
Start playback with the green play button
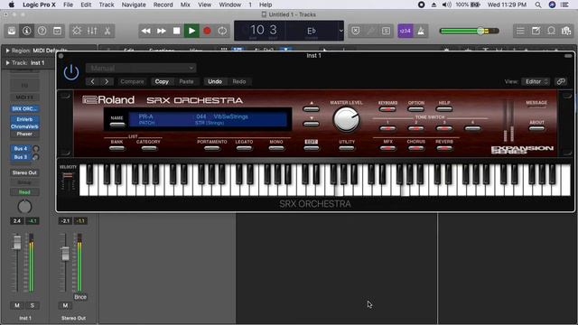[191, 31]
